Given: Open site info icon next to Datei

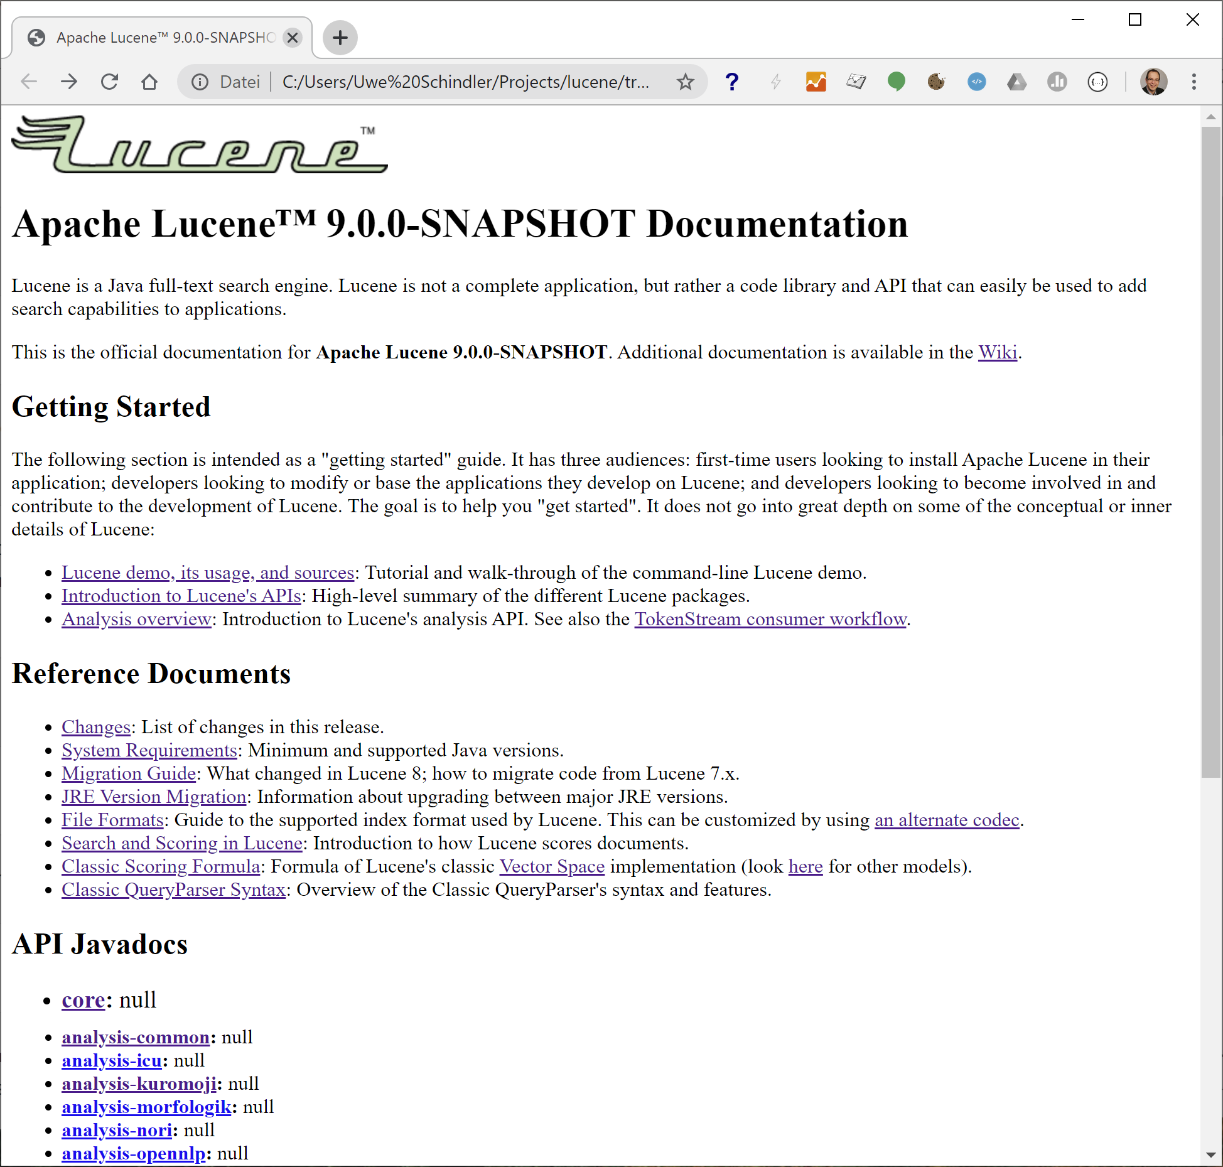Looking at the screenshot, I should (x=200, y=82).
